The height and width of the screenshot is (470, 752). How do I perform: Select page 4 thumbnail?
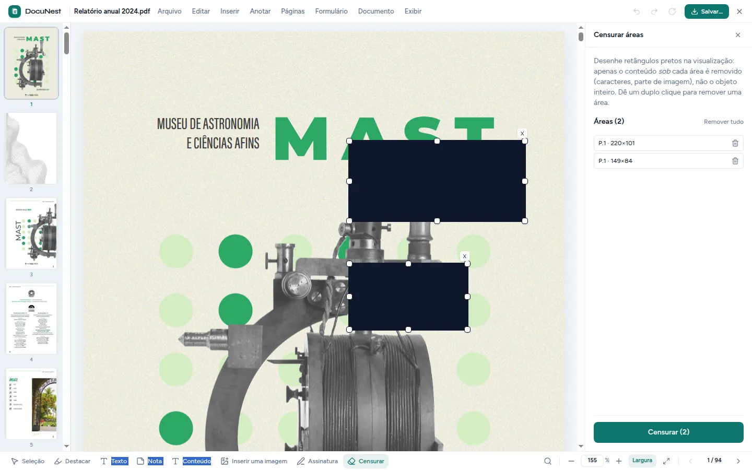31,319
